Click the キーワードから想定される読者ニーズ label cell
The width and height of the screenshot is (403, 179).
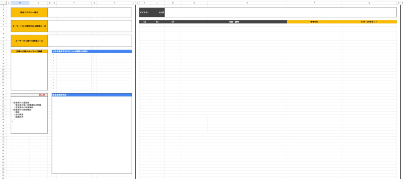[29, 26]
